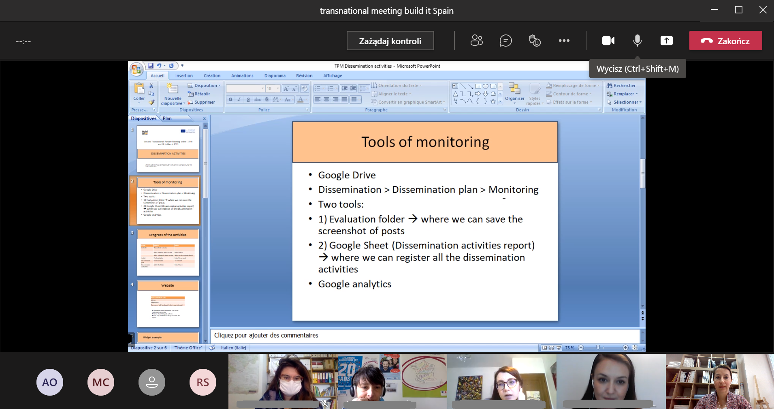
Task: Click the increase font size icon
Action: [x=286, y=88]
